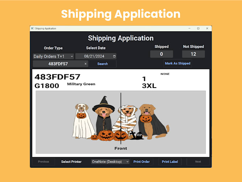Click the Halloween dogs design preview image
This screenshot has width=242, height=182.
click(x=121, y=122)
